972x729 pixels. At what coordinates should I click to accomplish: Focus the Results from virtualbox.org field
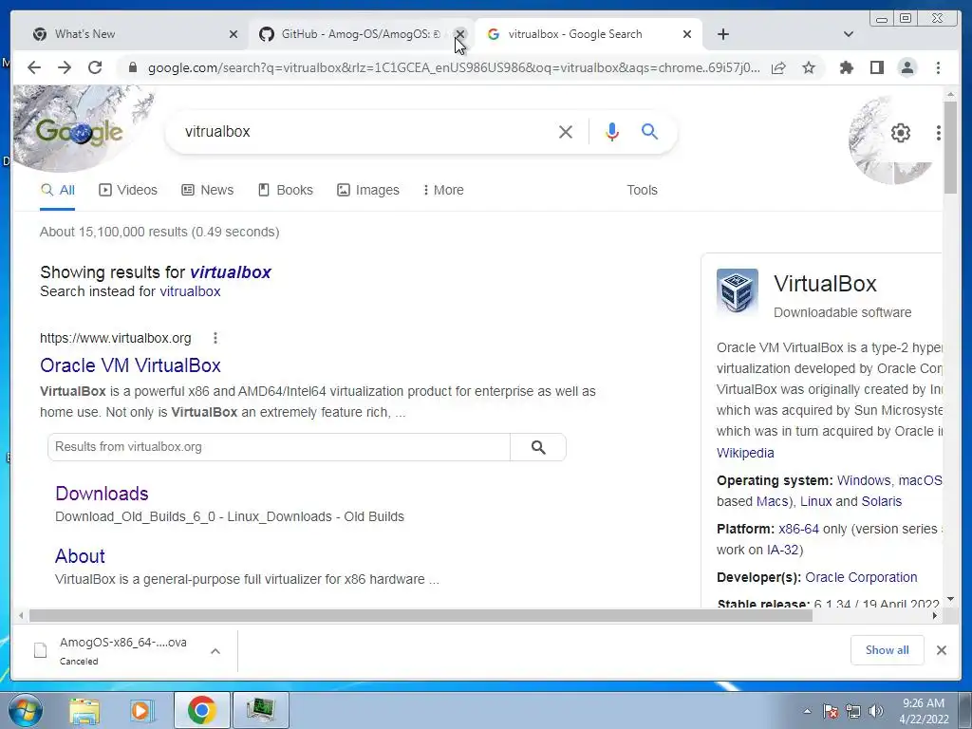[x=279, y=447]
